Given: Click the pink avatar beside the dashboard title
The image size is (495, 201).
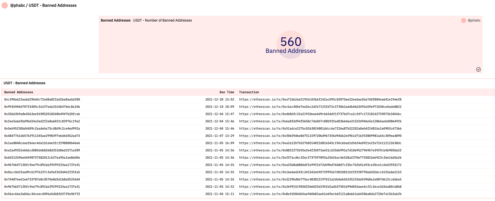Looking at the screenshot, I should pos(5,5).
